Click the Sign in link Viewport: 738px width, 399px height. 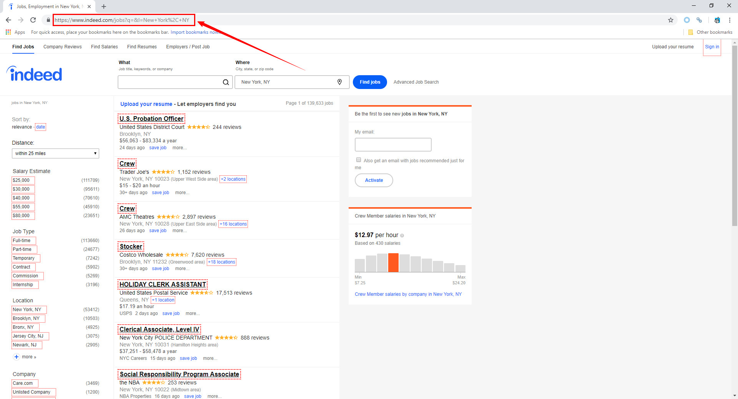(712, 47)
